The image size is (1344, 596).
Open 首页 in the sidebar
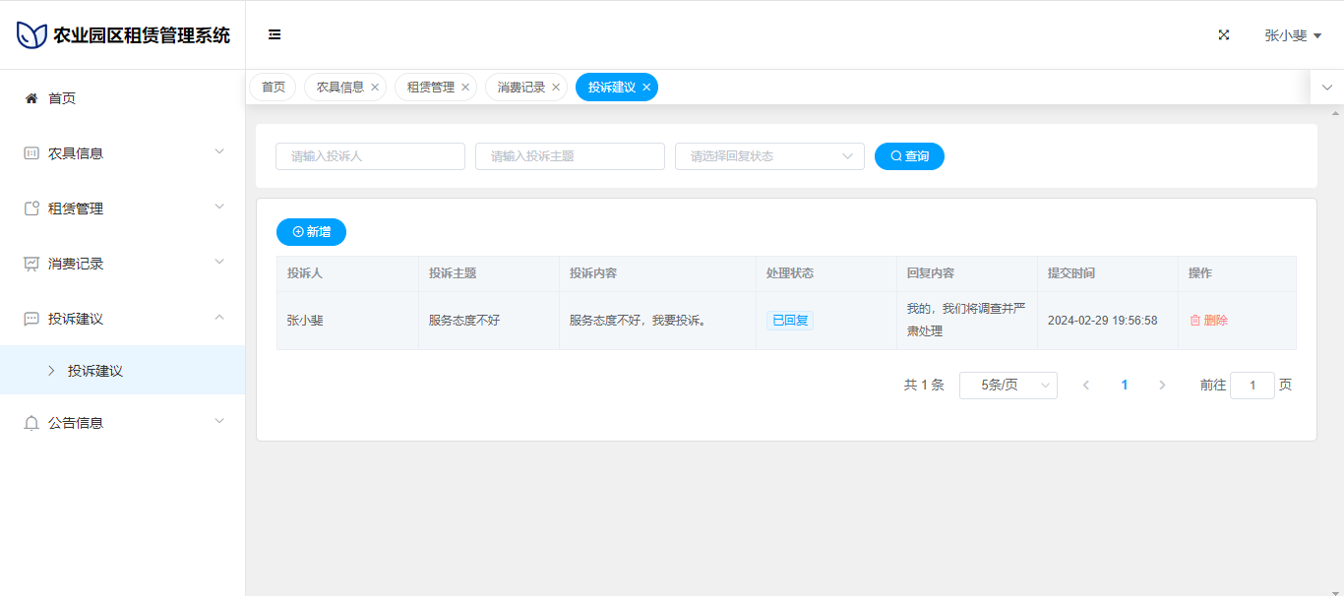pos(62,98)
